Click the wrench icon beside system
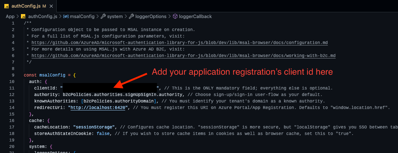This screenshot has width=398, height=153. coord(103,17)
